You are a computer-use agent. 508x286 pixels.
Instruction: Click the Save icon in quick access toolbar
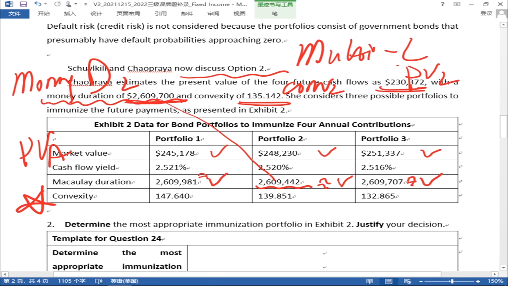(x=23, y=4)
